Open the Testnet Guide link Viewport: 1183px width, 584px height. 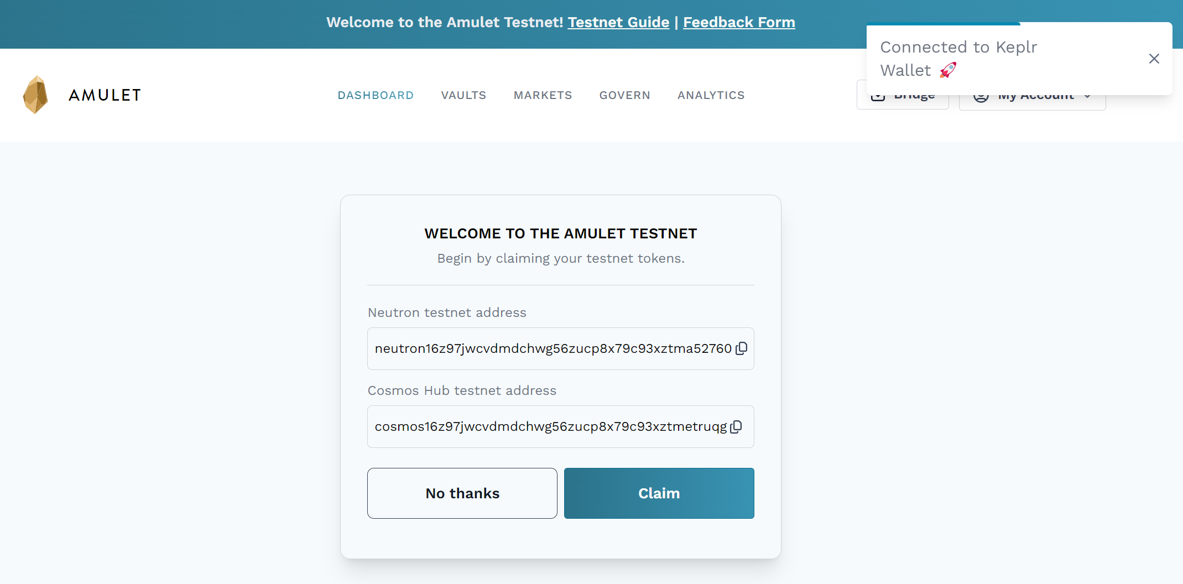618,22
